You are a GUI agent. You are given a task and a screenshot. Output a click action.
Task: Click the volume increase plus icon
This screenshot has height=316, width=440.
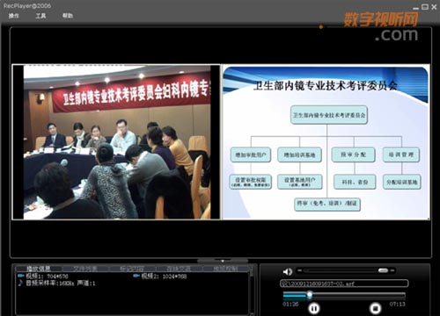(x=392, y=270)
